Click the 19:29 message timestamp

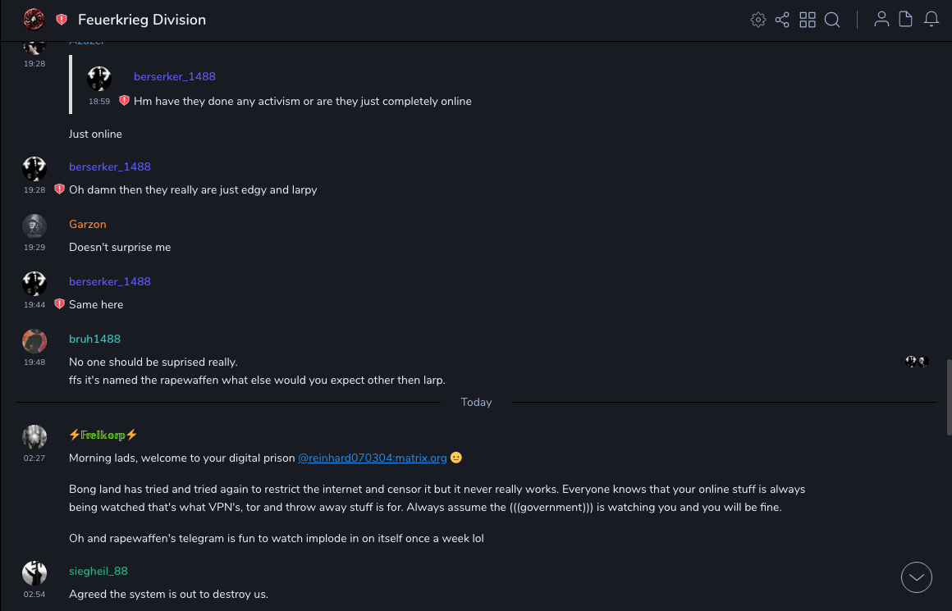[x=34, y=247]
